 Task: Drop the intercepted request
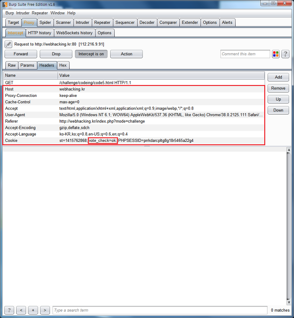coord(56,54)
